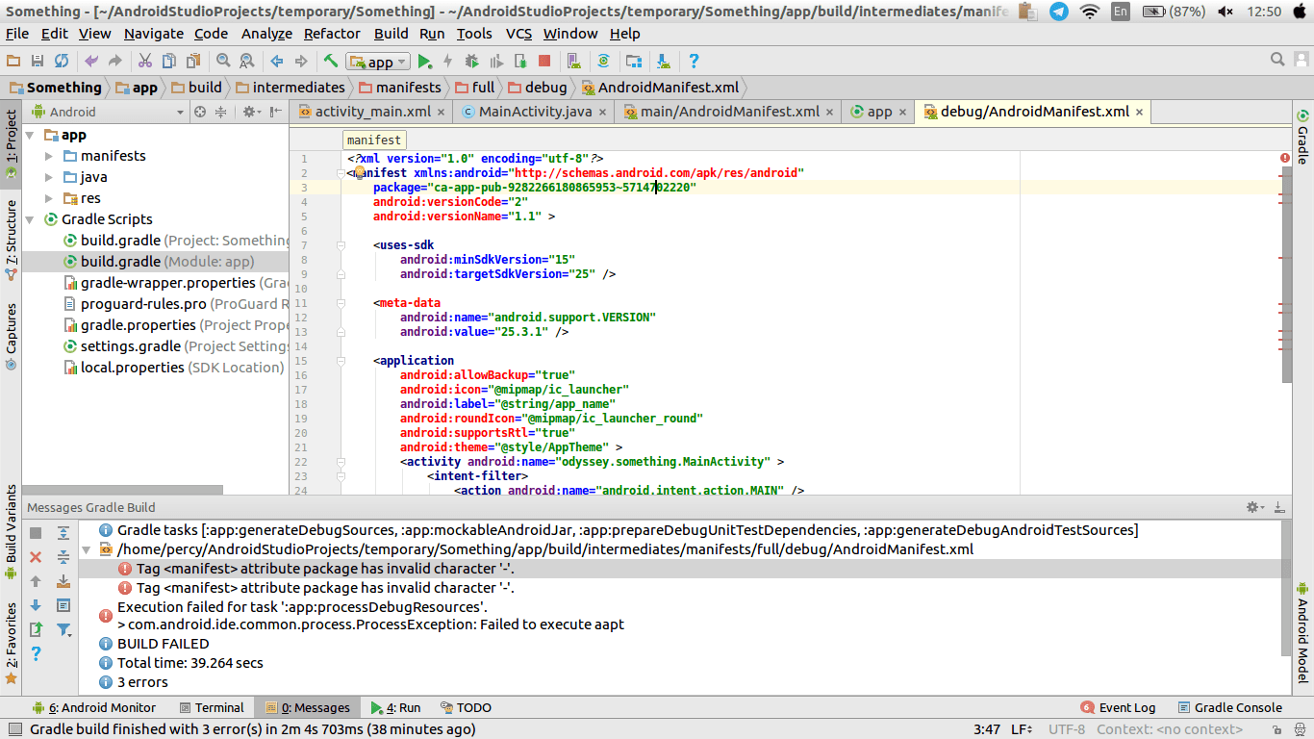Open the File menu
This screenshot has height=739, width=1314.
tap(16, 33)
